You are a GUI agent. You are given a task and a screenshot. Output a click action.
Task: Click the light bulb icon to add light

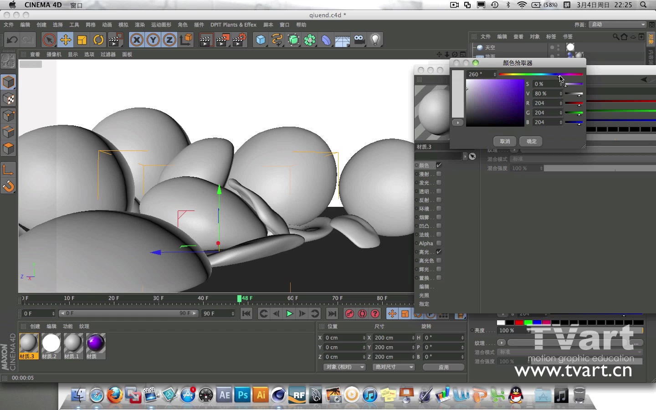[x=375, y=40]
